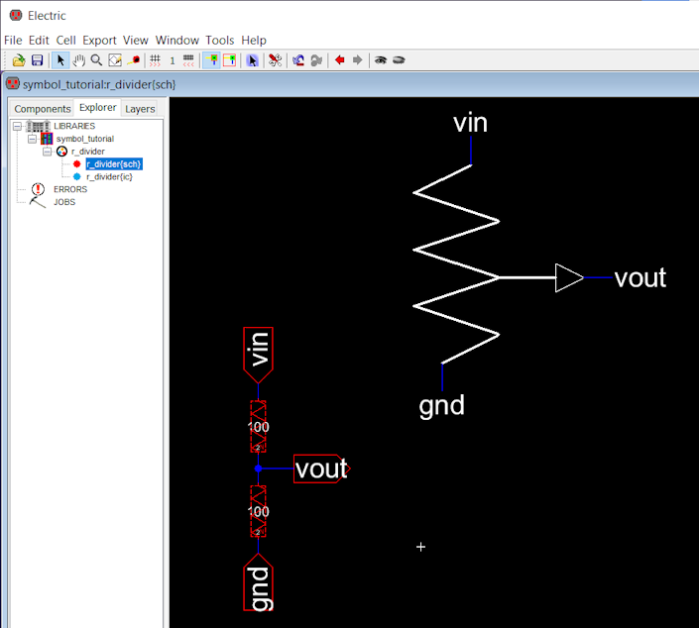The width and height of the screenshot is (699, 628).
Task: Click the decrease grid size icon
Action: pos(155,60)
